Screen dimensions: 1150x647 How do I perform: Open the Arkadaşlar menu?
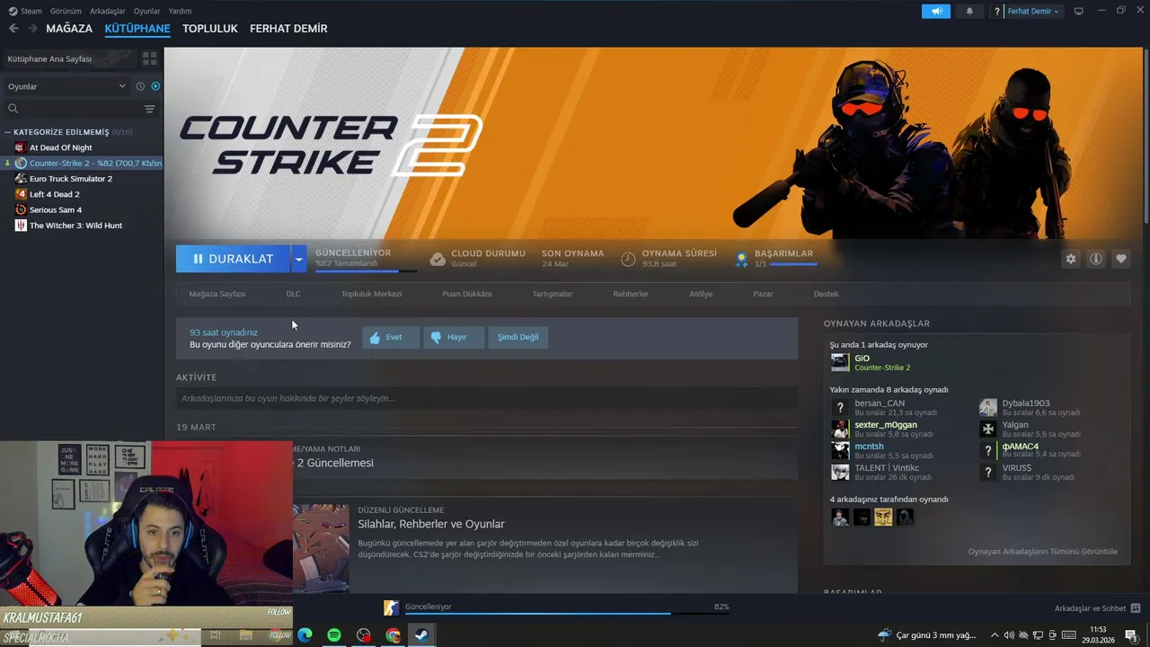108,11
